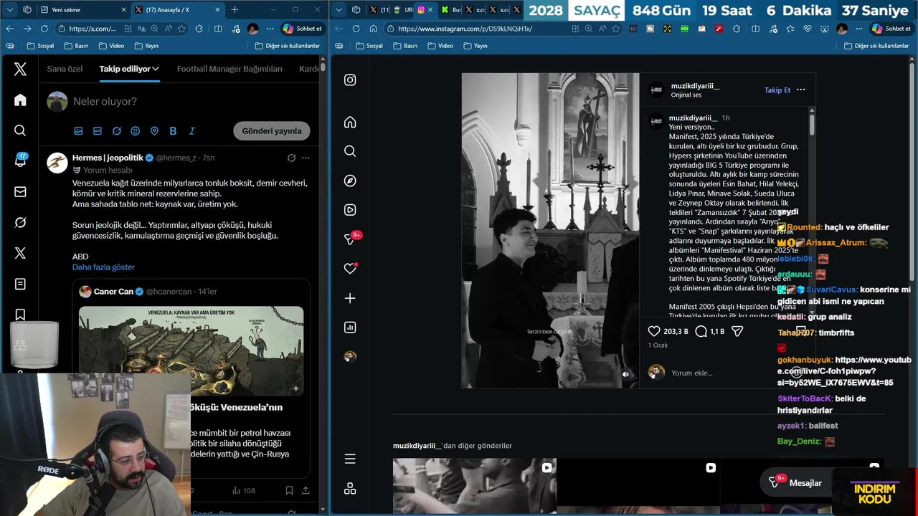Image resolution: width=918 pixels, height=516 pixels.
Task: Open Grok icon in X sidebar
Action: (x=20, y=222)
